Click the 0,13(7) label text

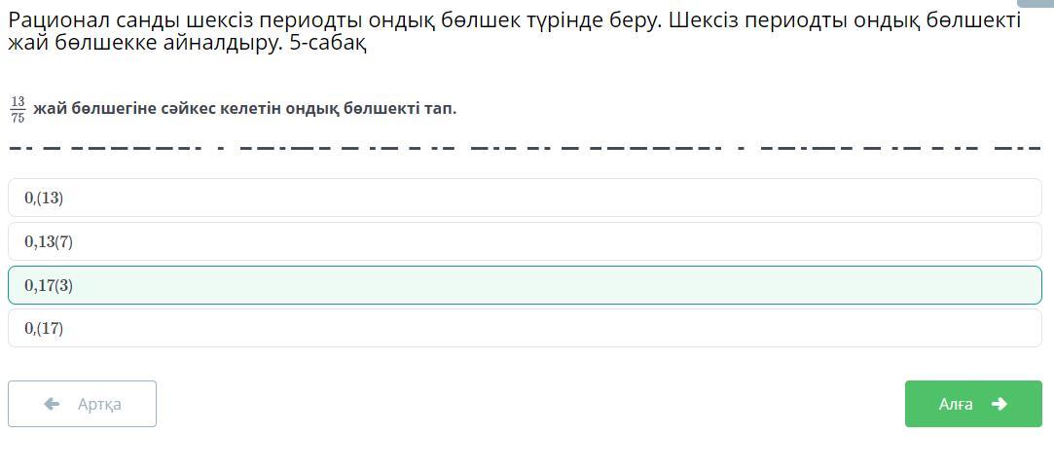[x=49, y=241]
